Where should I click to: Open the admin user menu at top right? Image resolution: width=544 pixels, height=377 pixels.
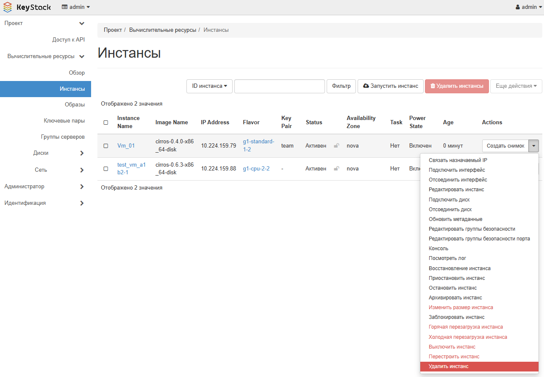(x=528, y=7)
